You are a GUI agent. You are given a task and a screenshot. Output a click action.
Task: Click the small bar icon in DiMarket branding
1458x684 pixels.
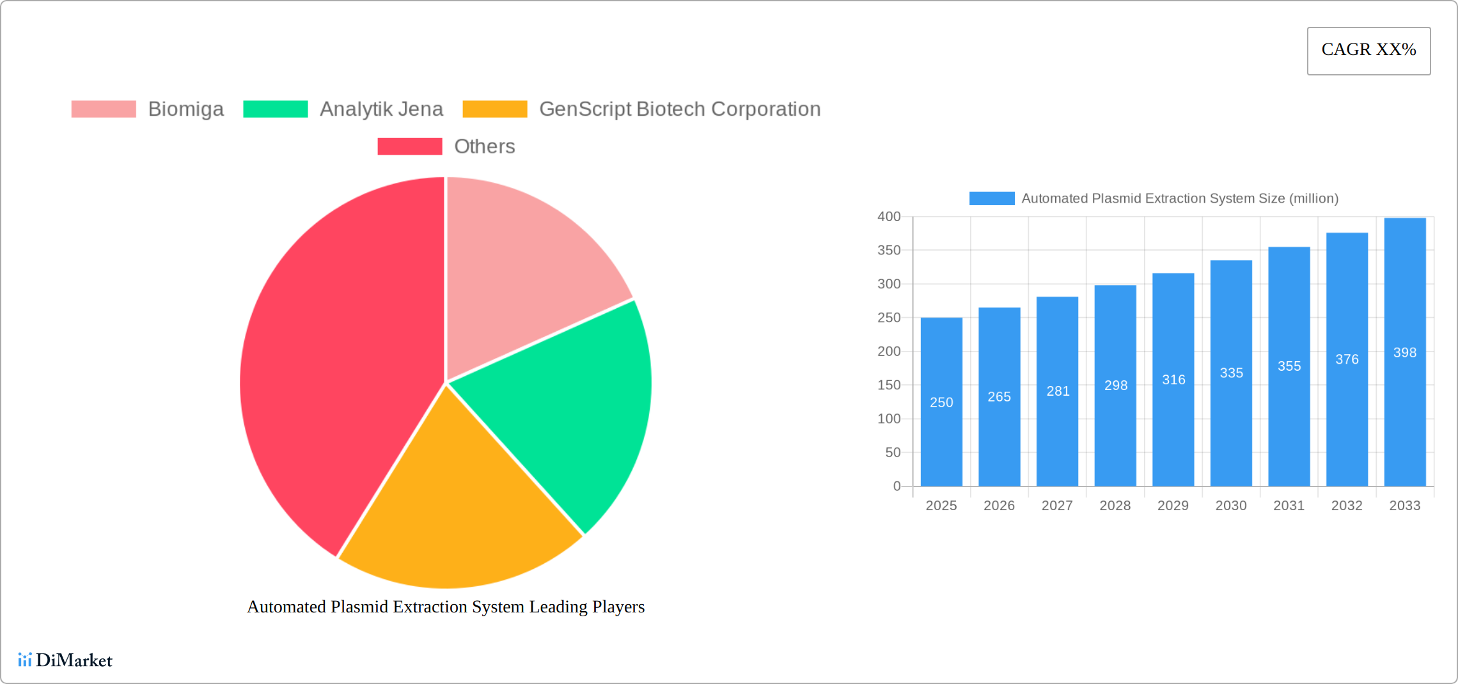click(x=26, y=660)
